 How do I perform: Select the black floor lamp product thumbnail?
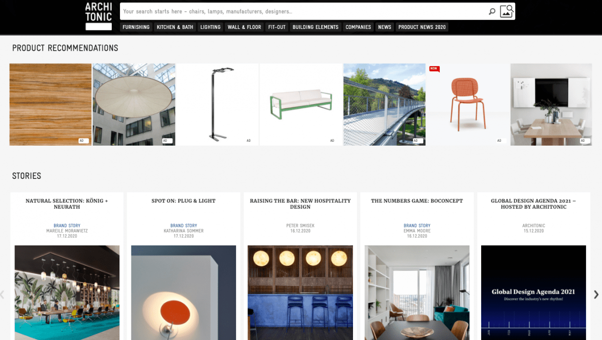point(218,104)
